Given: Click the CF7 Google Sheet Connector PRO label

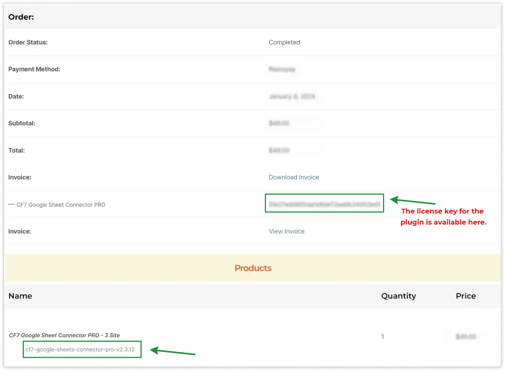Looking at the screenshot, I should pos(61,205).
